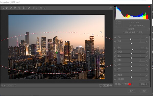Select the Hand tool
This screenshot has height=96, width=153.
click(x=6, y=8)
